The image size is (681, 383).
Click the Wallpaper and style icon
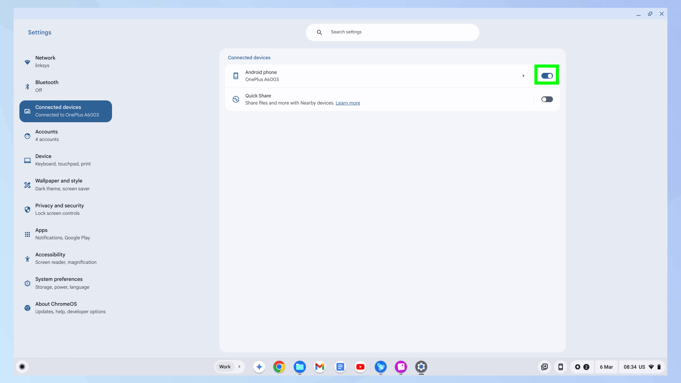[x=27, y=185]
